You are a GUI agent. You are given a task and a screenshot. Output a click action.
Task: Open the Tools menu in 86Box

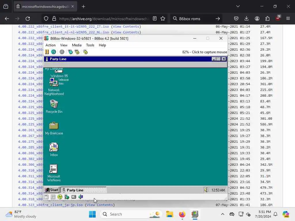tap(90, 45)
